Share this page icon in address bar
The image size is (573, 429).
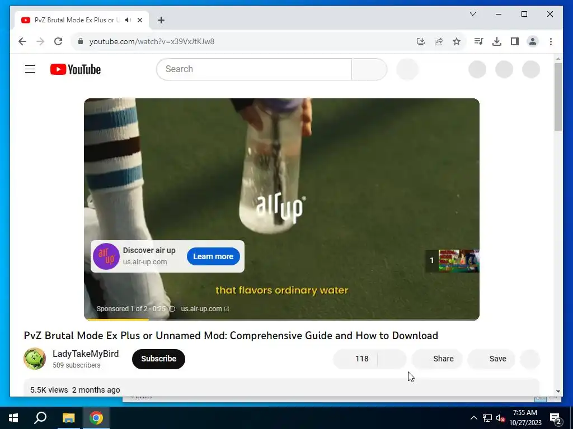coord(439,41)
